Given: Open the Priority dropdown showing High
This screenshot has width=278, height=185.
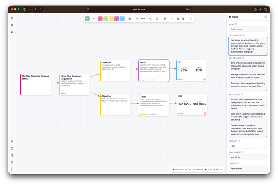Looking at the screenshot, I should (248, 145).
